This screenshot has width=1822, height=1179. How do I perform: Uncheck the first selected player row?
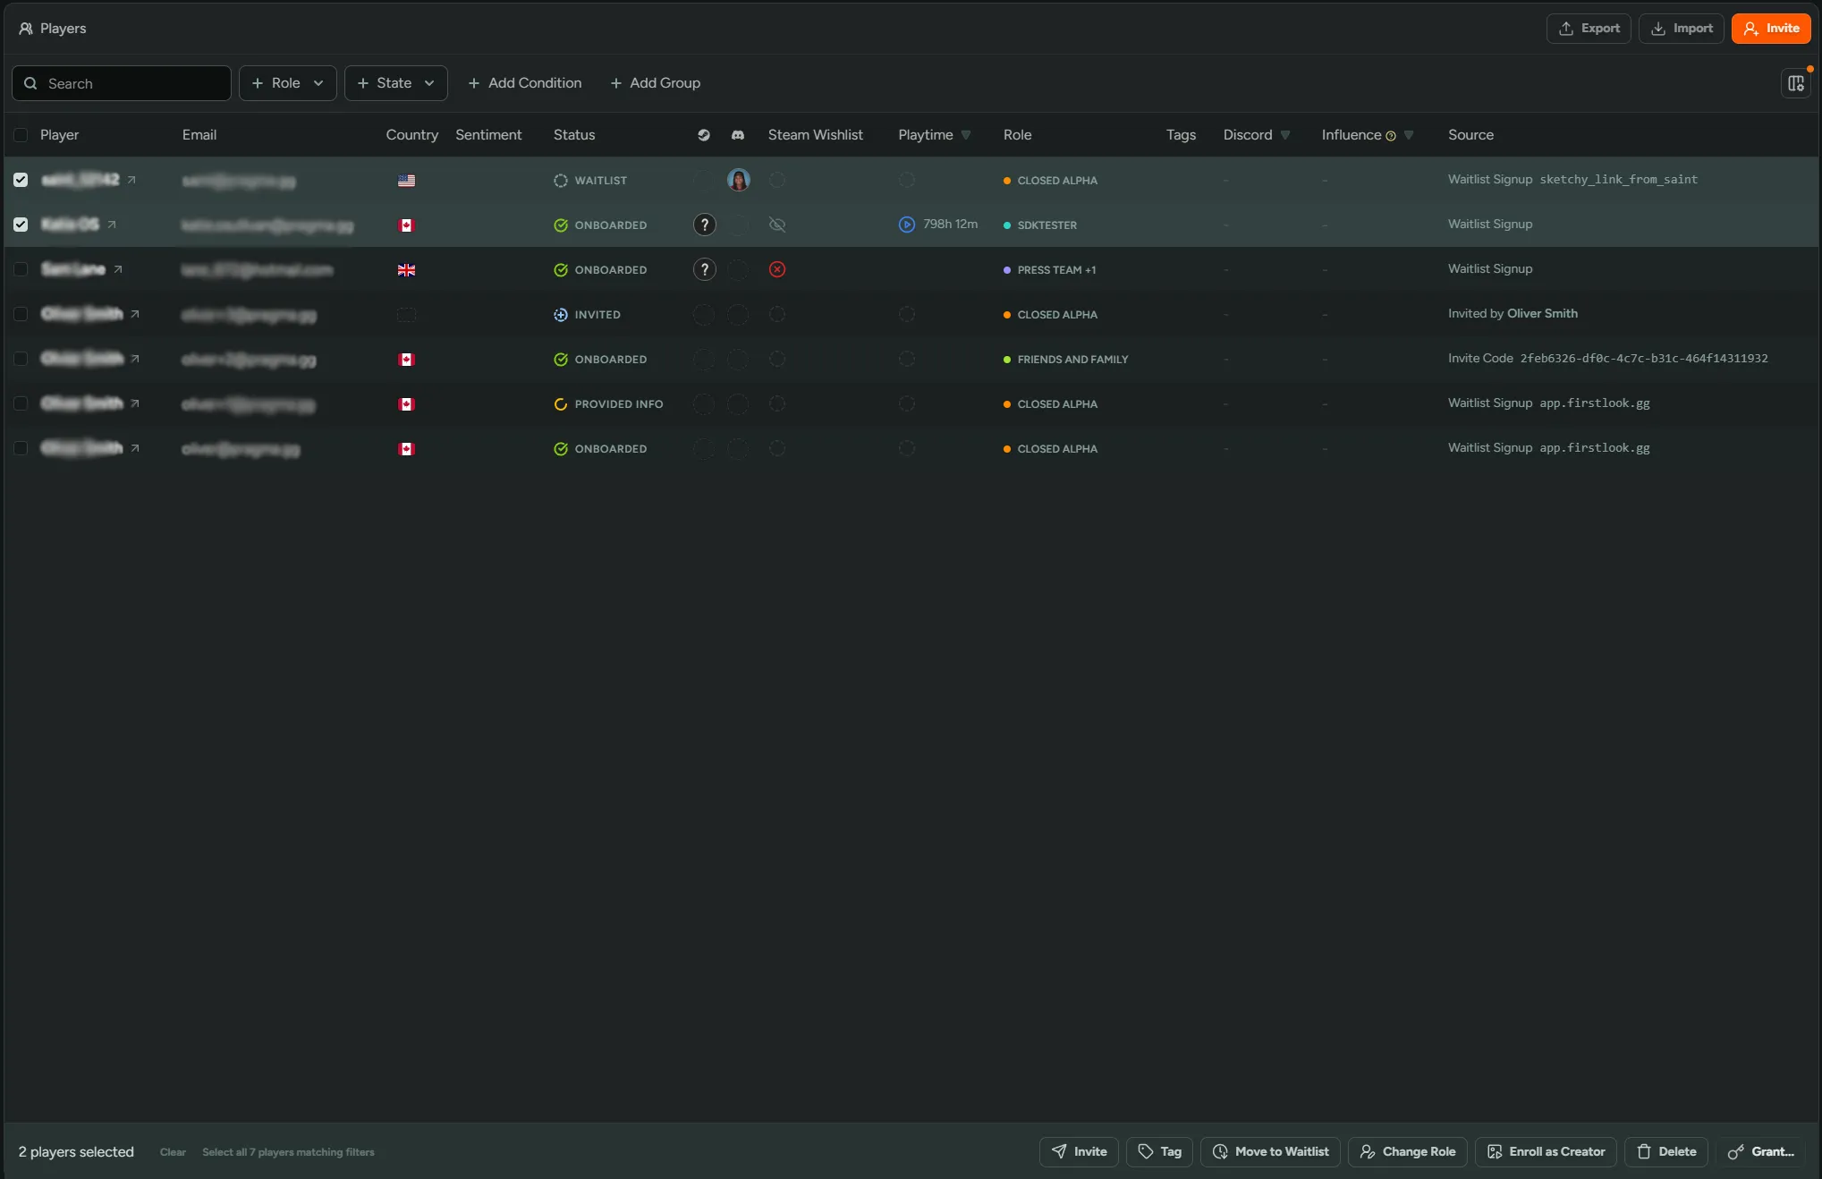[x=21, y=180]
